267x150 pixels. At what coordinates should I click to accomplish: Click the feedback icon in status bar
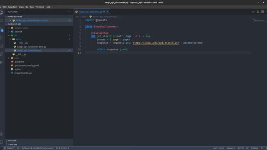(x=262, y=148)
